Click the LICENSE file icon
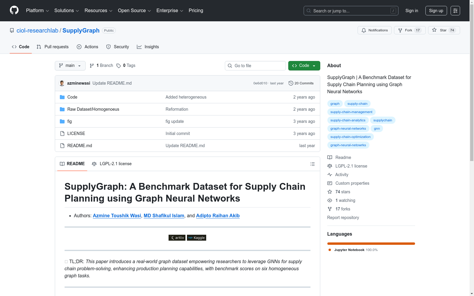This screenshot has height=296, width=474. [62, 133]
